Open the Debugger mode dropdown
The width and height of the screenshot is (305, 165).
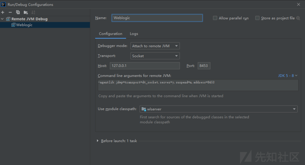click(x=155, y=46)
